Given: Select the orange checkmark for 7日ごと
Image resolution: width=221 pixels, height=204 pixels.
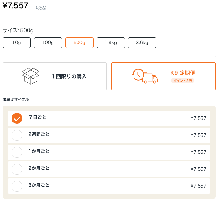Looking at the screenshot, I should (x=17, y=118).
